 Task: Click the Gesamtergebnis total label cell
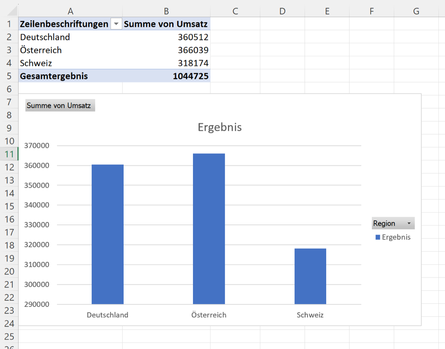click(x=54, y=76)
